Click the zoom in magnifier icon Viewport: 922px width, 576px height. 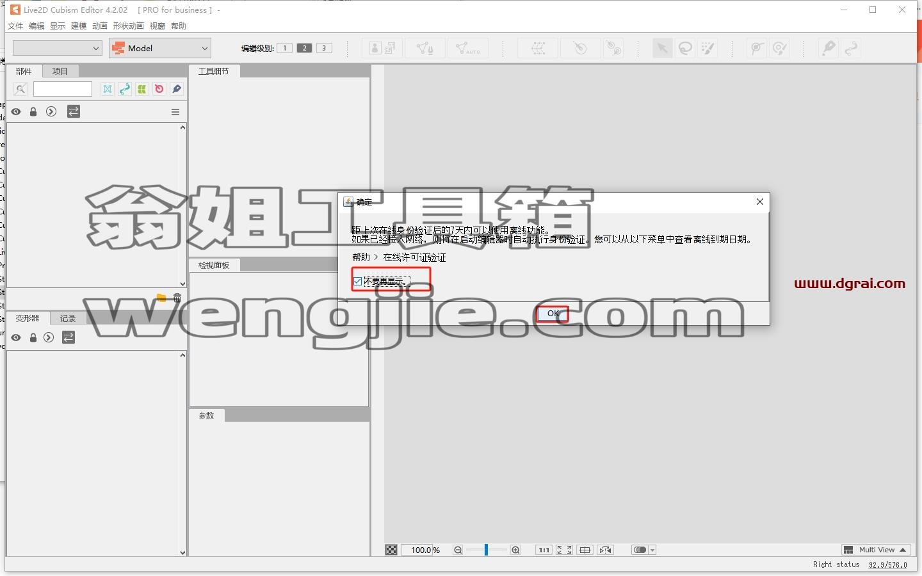coord(515,550)
